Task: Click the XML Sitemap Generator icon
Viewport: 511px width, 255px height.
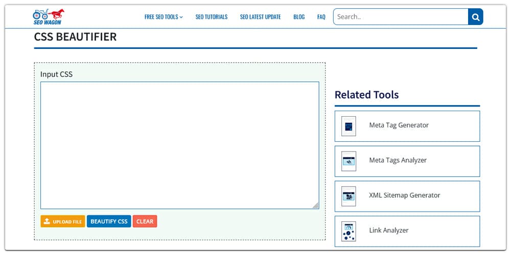Action: pyautogui.click(x=349, y=196)
